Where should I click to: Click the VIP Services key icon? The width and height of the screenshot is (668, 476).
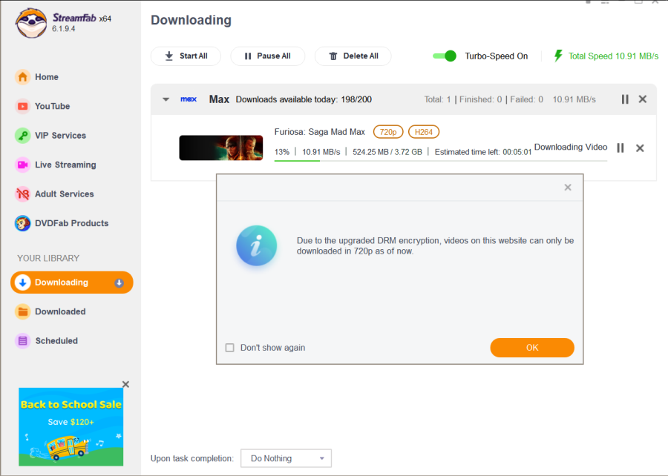coord(22,136)
